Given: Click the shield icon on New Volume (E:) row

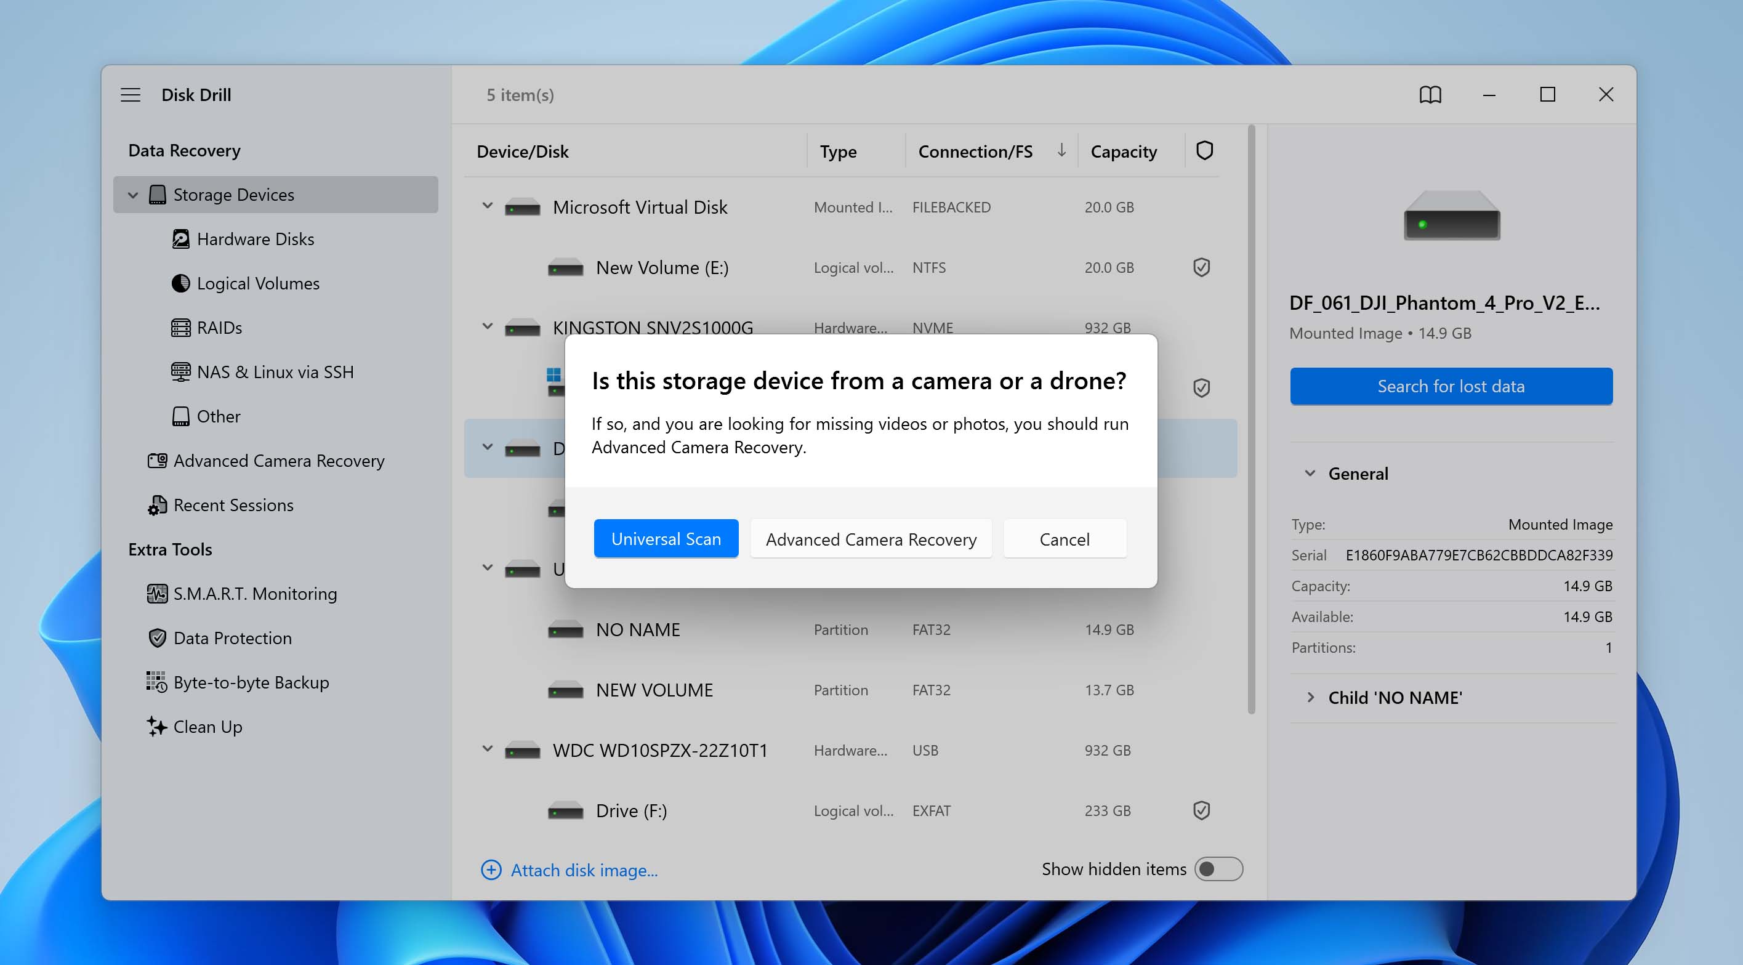Looking at the screenshot, I should 1201,267.
